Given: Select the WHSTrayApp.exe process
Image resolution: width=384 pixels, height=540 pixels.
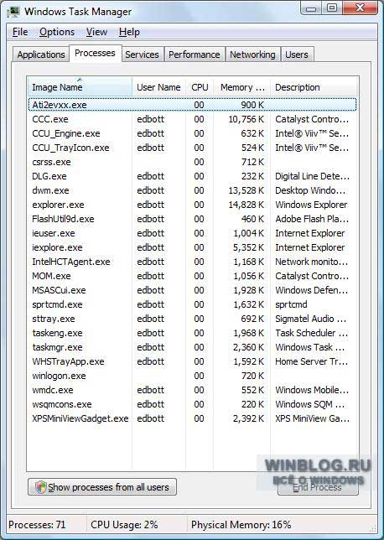Looking at the screenshot, I should [192, 361].
